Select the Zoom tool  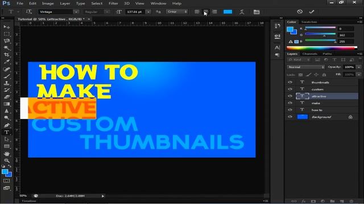[6, 160]
